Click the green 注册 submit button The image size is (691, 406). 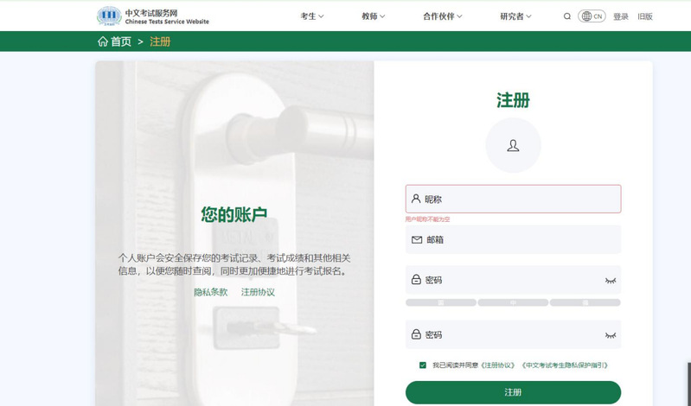(513, 392)
